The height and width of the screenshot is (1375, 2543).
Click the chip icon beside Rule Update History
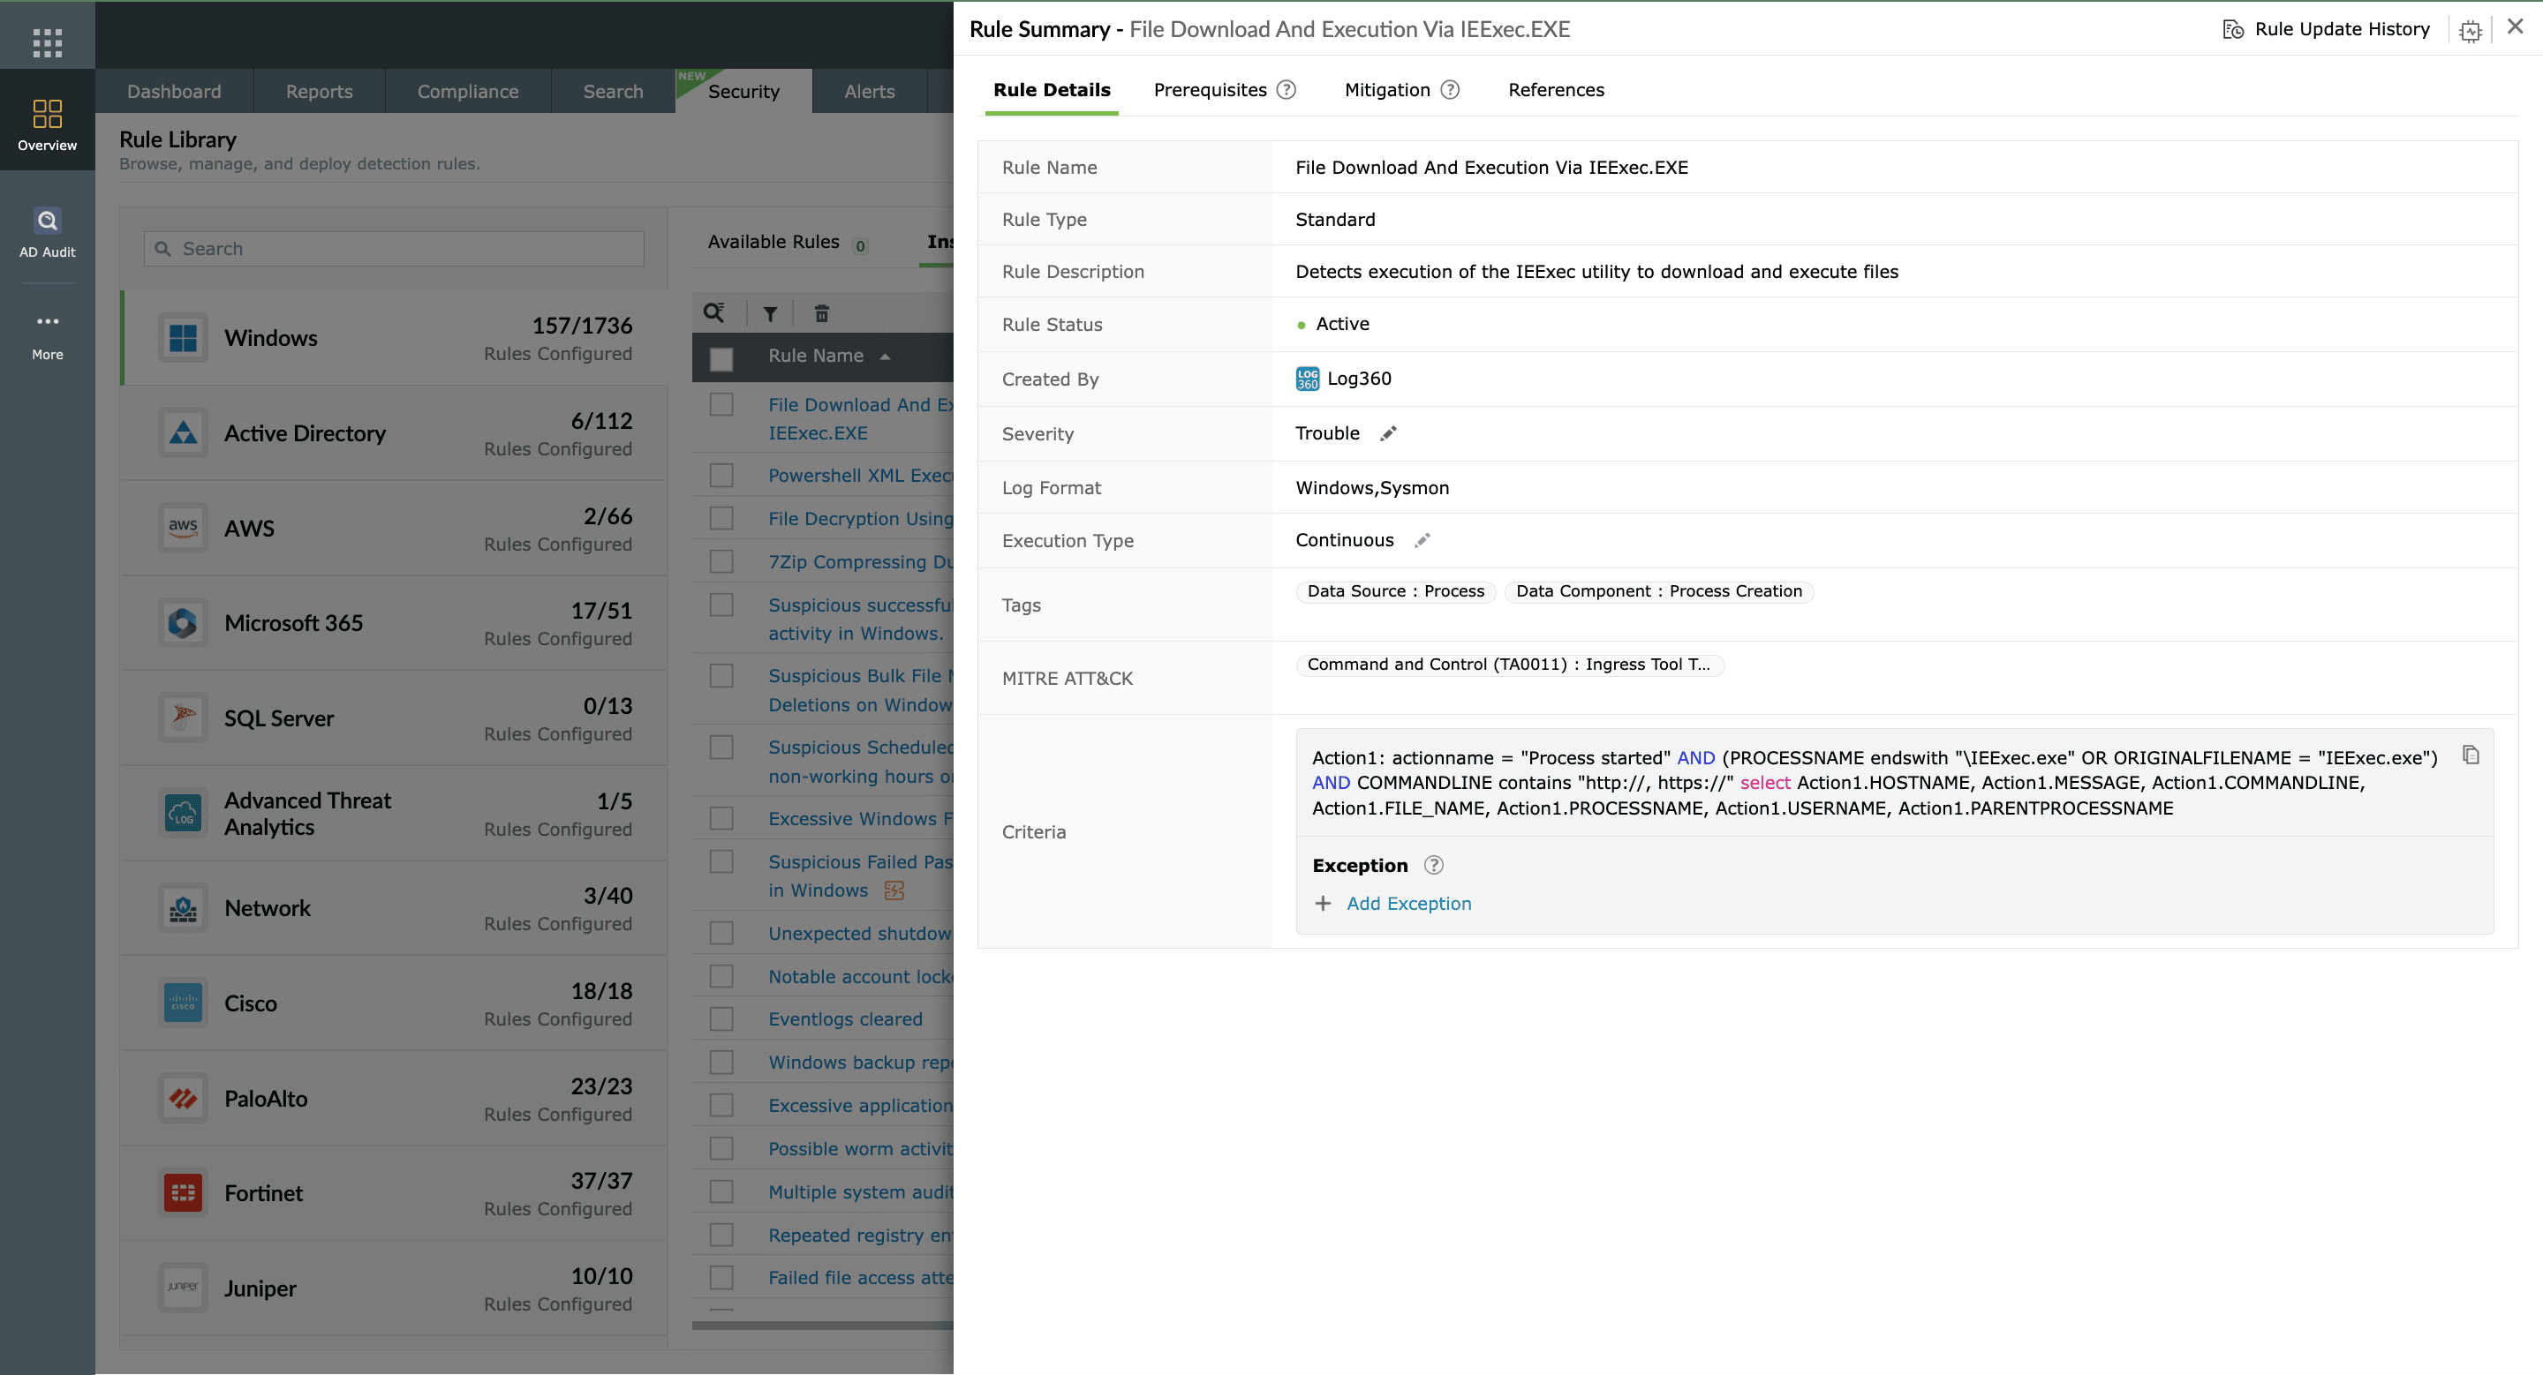2471,31
